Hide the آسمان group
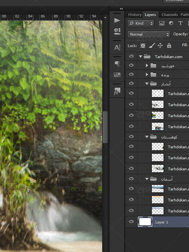The width and height of the screenshot is (189, 252). (131, 179)
